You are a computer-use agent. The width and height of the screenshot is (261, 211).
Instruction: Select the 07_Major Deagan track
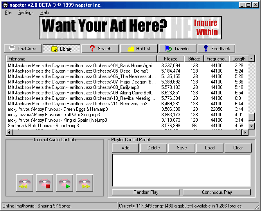click(x=127, y=82)
